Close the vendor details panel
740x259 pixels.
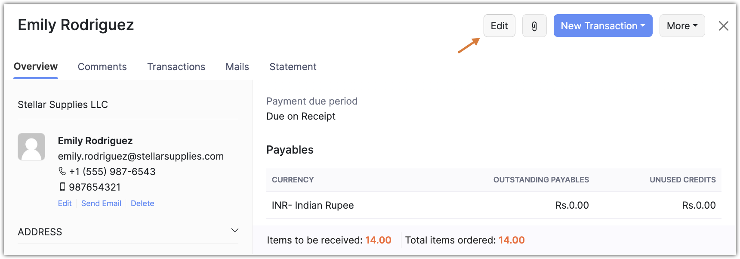[x=723, y=26]
